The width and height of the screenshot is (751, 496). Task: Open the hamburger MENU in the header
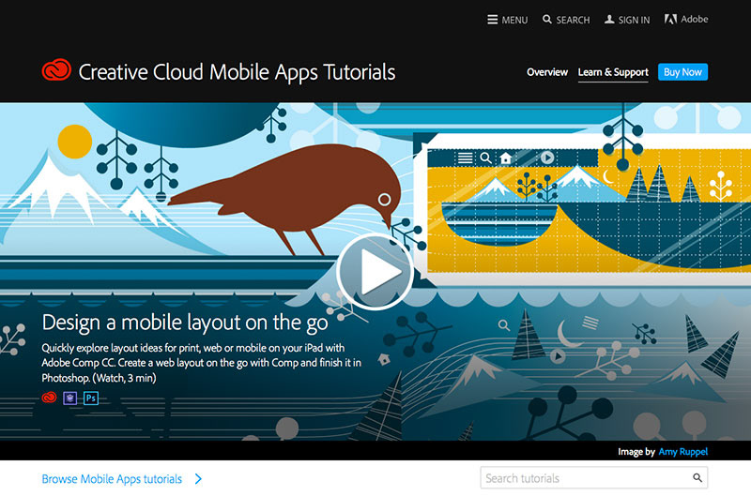click(507, 20)
